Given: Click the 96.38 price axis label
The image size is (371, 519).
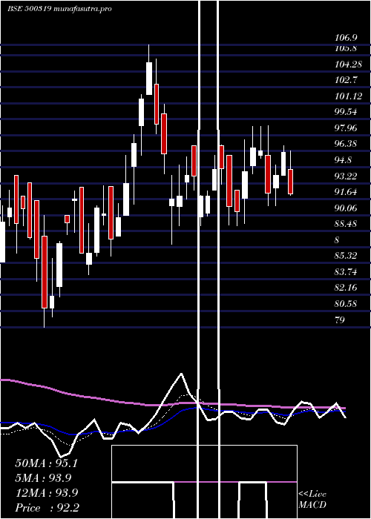Looking at the screenshot, I should 346,144.
